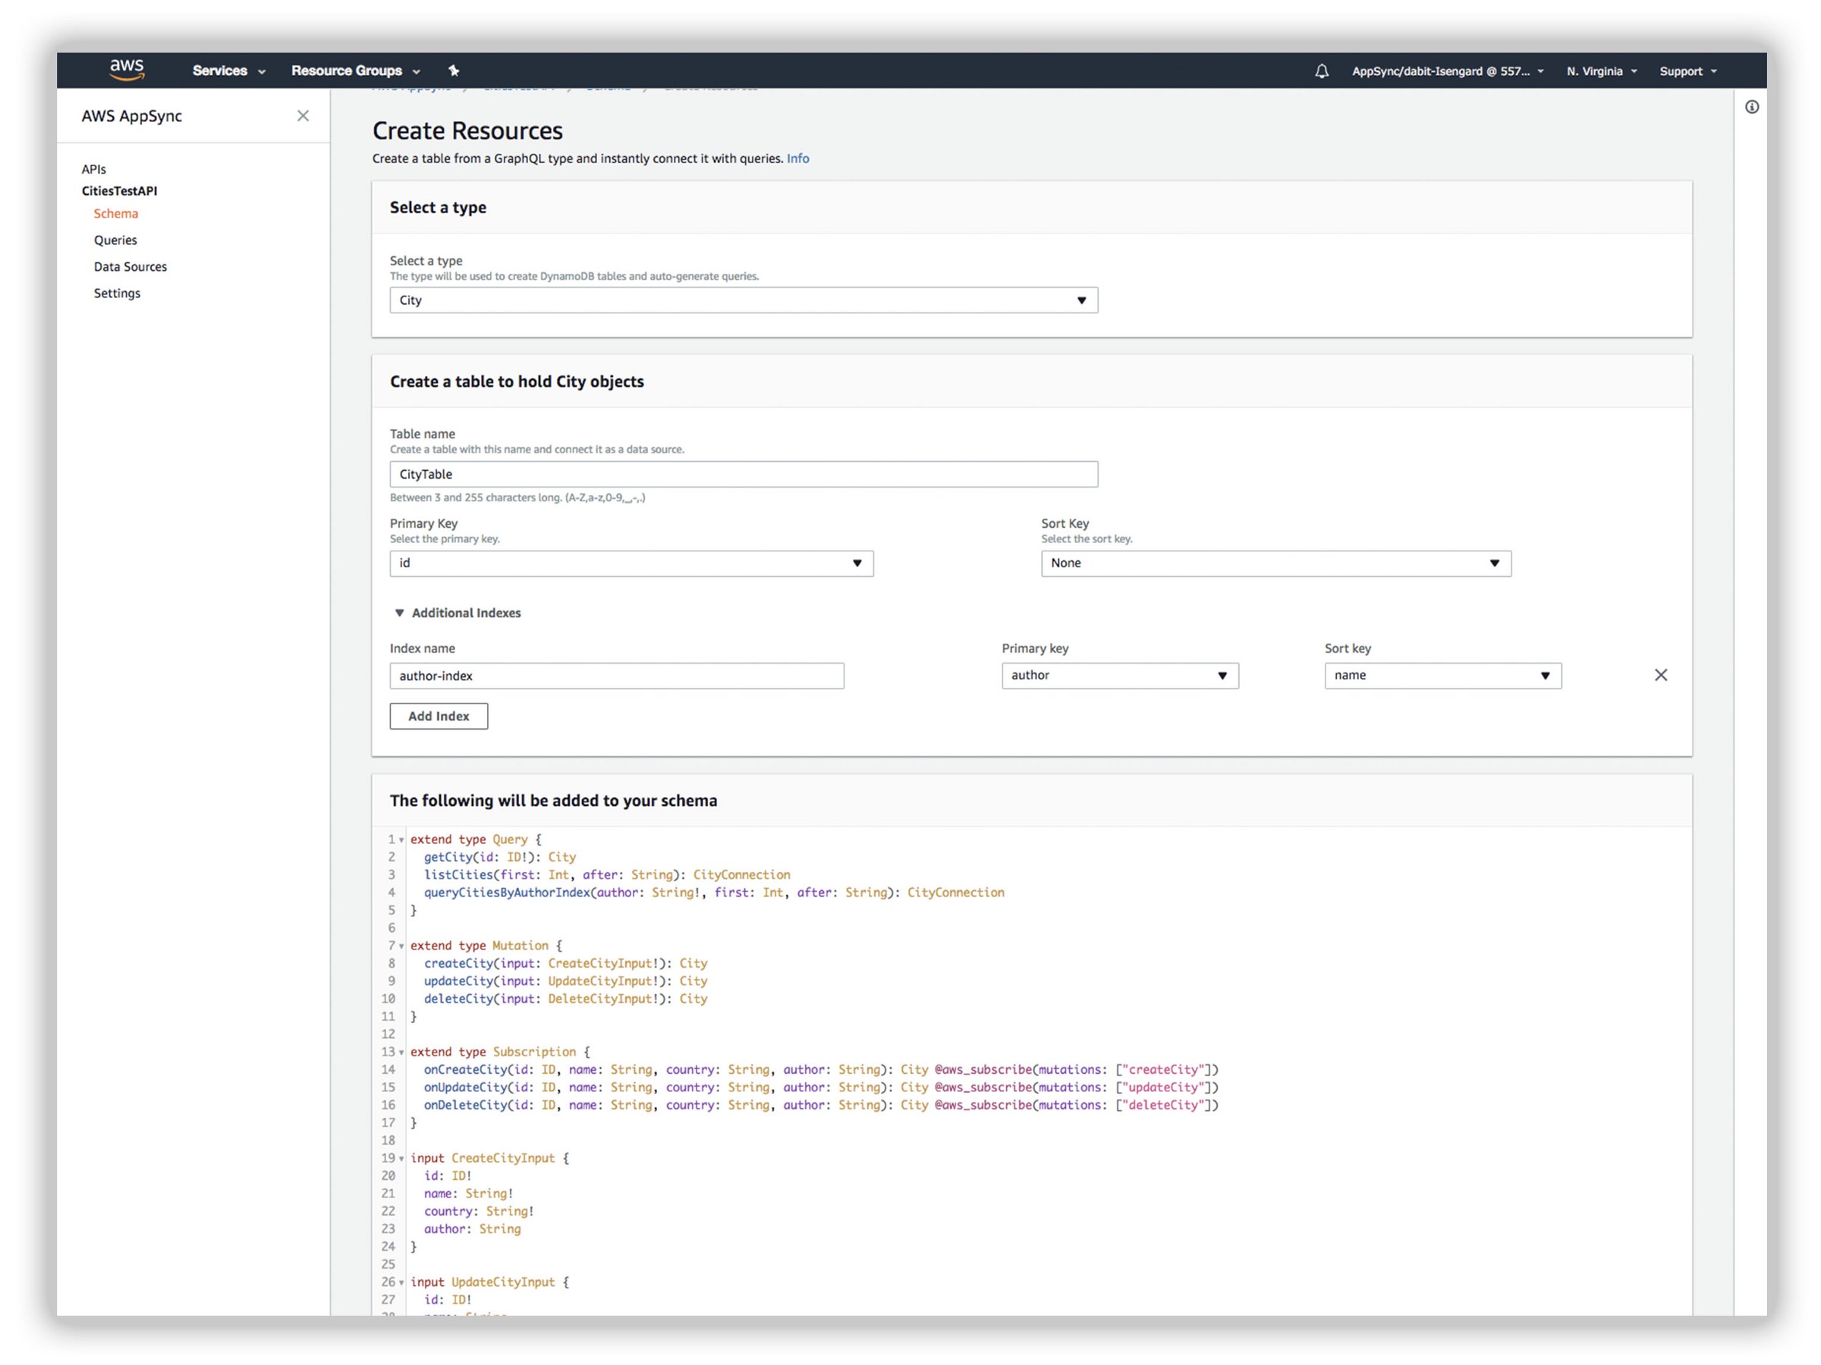This screenshot has width=1821, height=1365.
Task: Click the Add Index button
Action: click(x=438, y=716)
